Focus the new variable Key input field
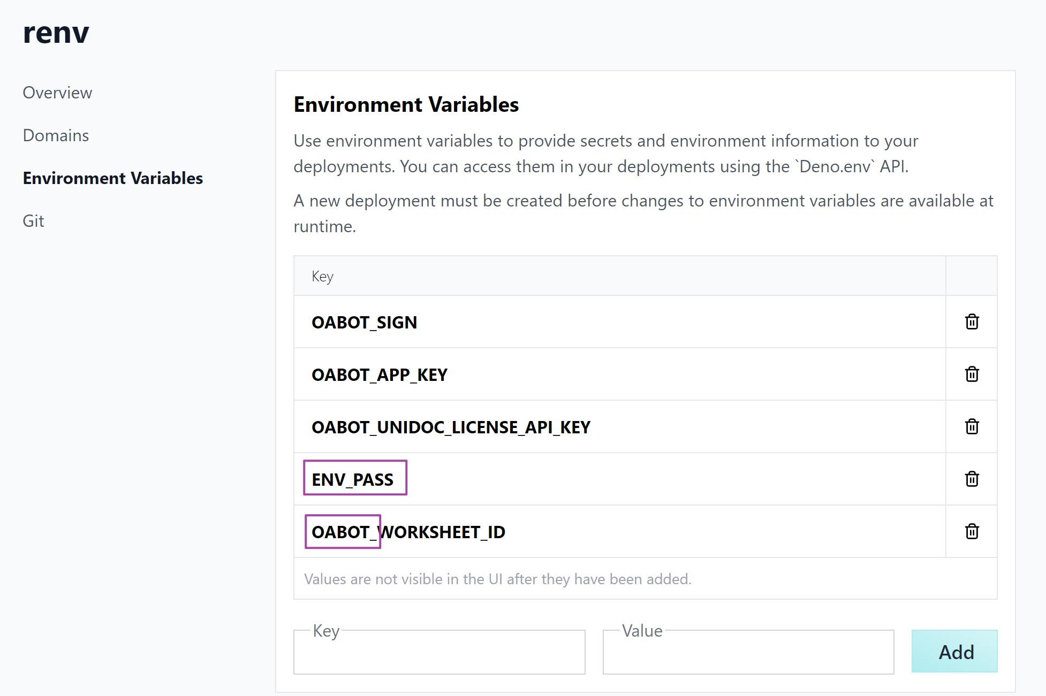This screenshot has width=1046, height=696. pyautogui.click(x=439, y=652)
